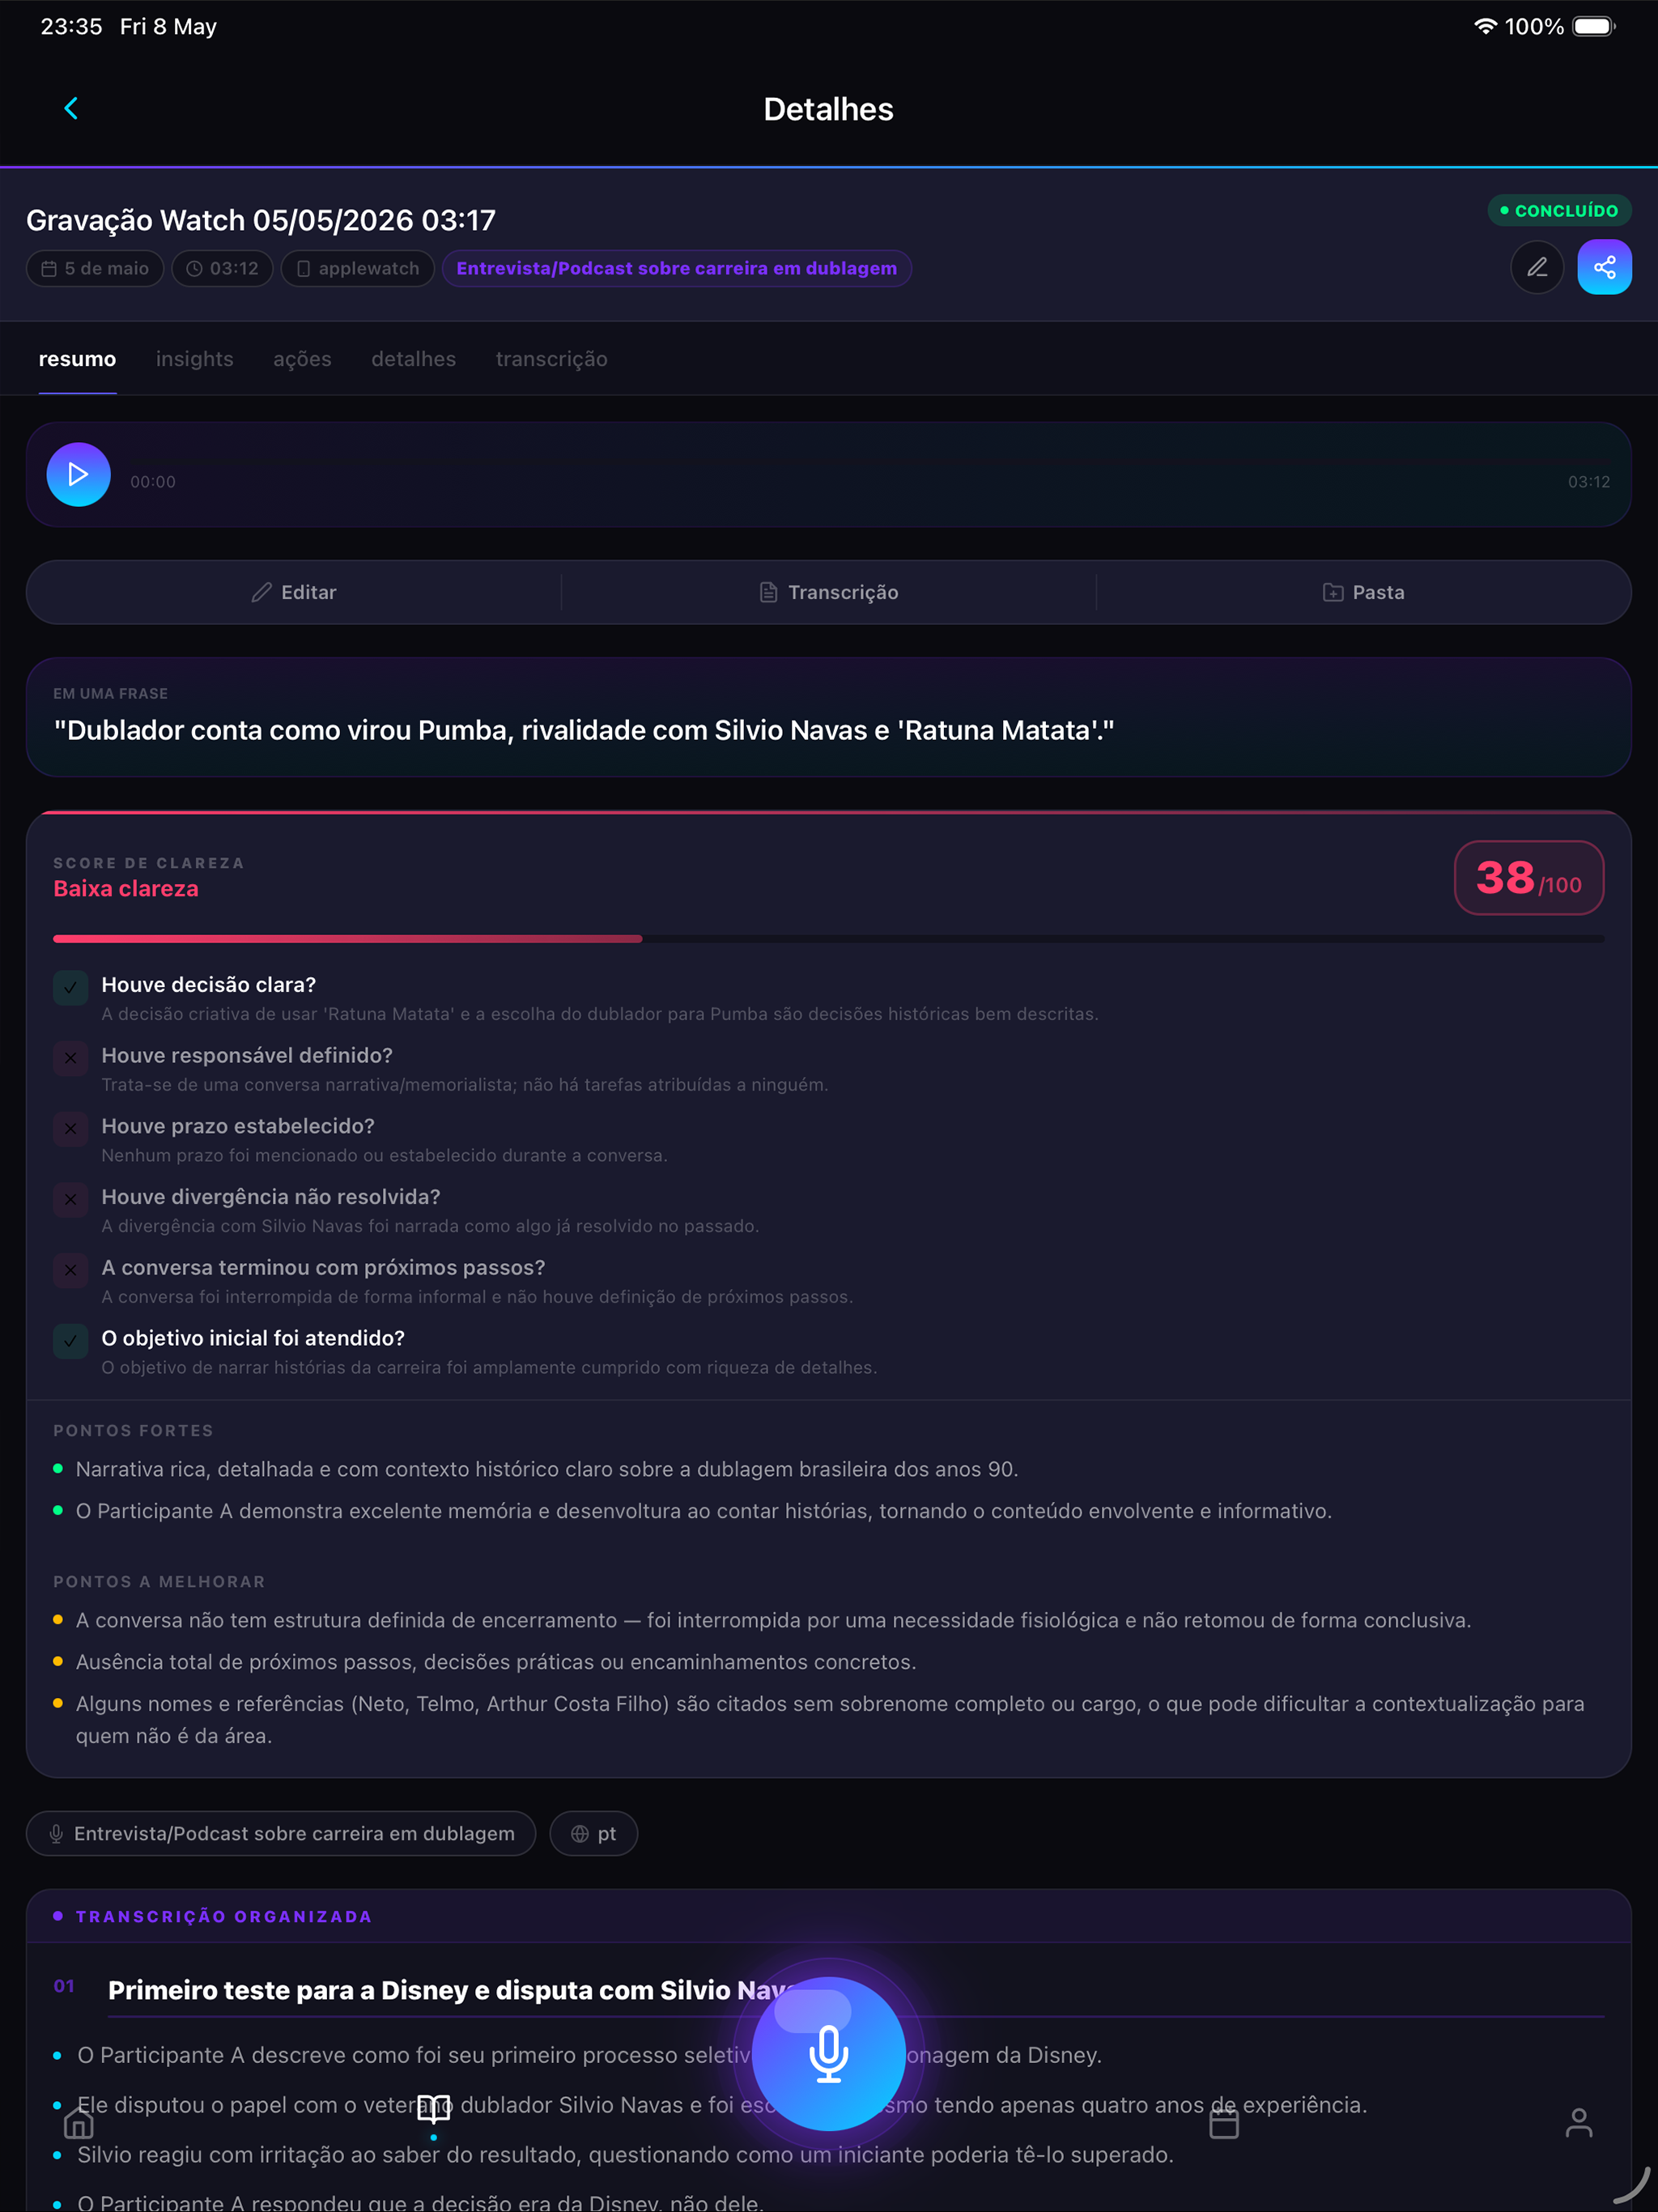
Task: Click the 23:35 clock in status bar
Action: pyautogui.click(x=71, y=27)
